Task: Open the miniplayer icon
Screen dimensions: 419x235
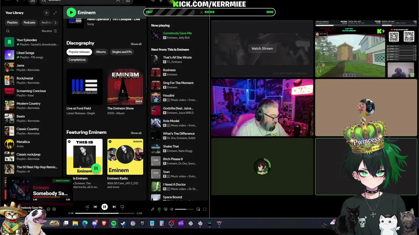Action: (198, 209)
